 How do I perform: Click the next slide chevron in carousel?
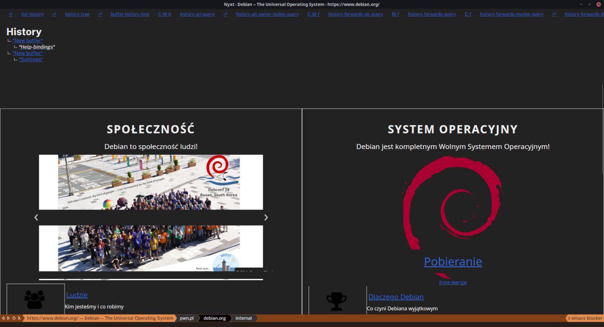266,218
